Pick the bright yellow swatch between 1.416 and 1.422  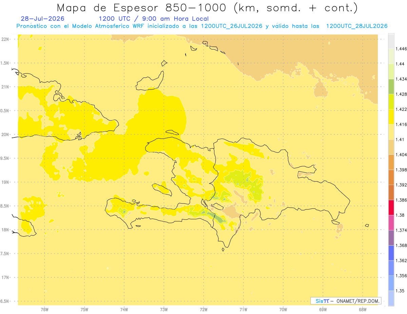click(391, 117)
